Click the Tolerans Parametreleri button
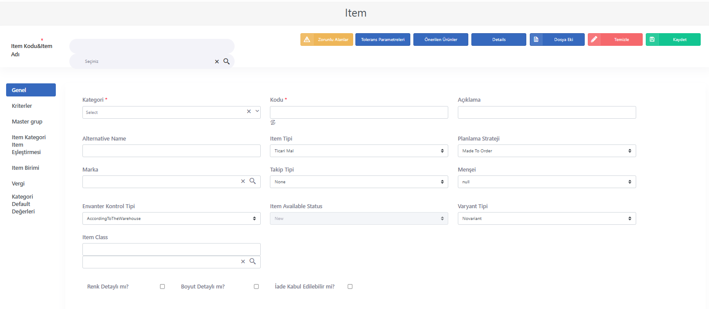The image size is (709, 309). 383,39
